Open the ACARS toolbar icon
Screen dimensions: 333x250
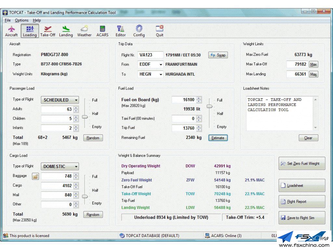(x=102, y=31)
